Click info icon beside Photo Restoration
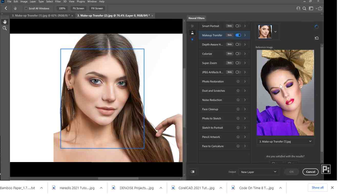The height and width of the screenshot is (196, 350). (238, 81)
